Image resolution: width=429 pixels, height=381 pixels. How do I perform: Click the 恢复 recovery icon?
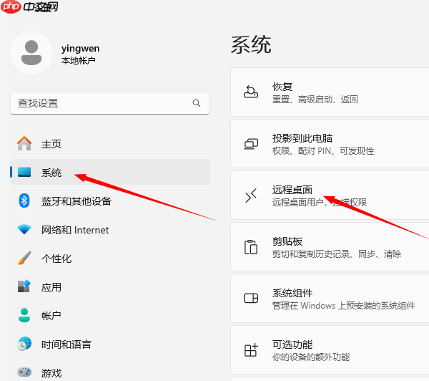click(251, 92)
